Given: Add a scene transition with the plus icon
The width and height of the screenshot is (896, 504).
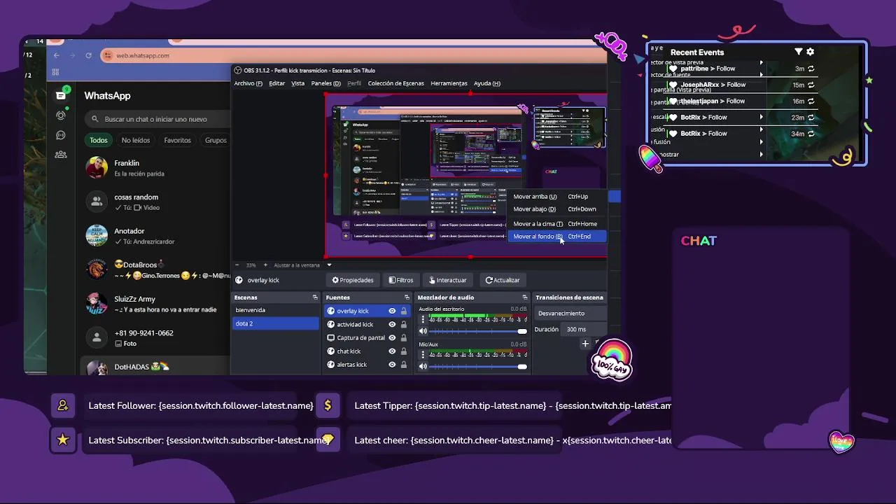Looking at the screenshot, I should point(585,344).
